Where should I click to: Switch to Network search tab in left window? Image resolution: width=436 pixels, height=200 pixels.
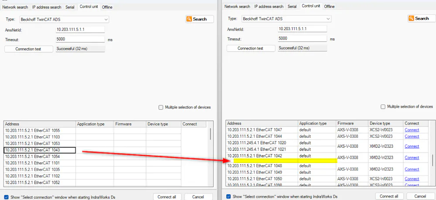[x=15, y=7]
